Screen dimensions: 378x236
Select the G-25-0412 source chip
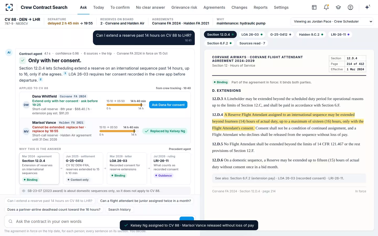[281, 34]
